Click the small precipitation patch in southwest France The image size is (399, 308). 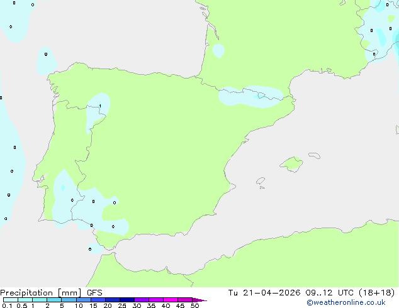(218, 50)
